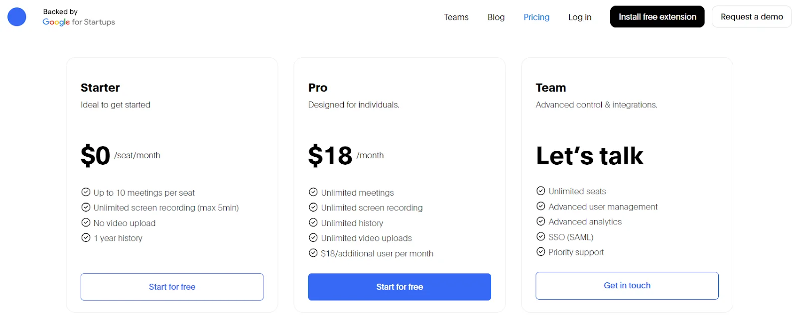Go to the Blog page
The image size is (797, 330).
[496, 17]
